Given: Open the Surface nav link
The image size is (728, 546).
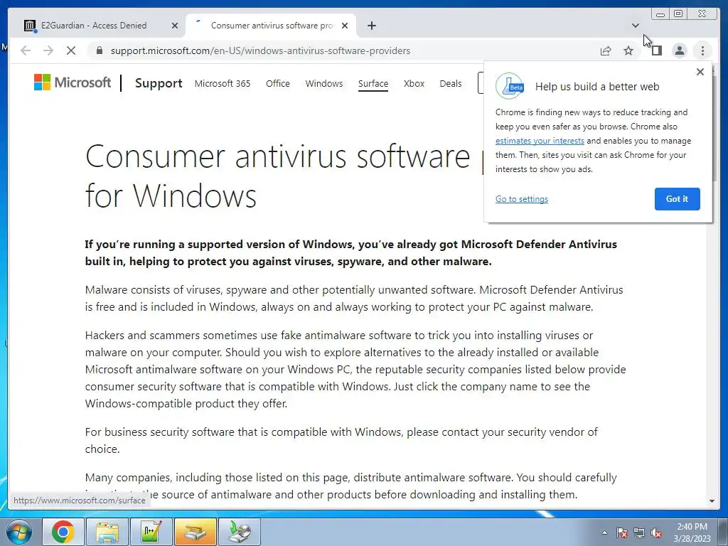Looking at the screenshot, I should tap(373, 84).
